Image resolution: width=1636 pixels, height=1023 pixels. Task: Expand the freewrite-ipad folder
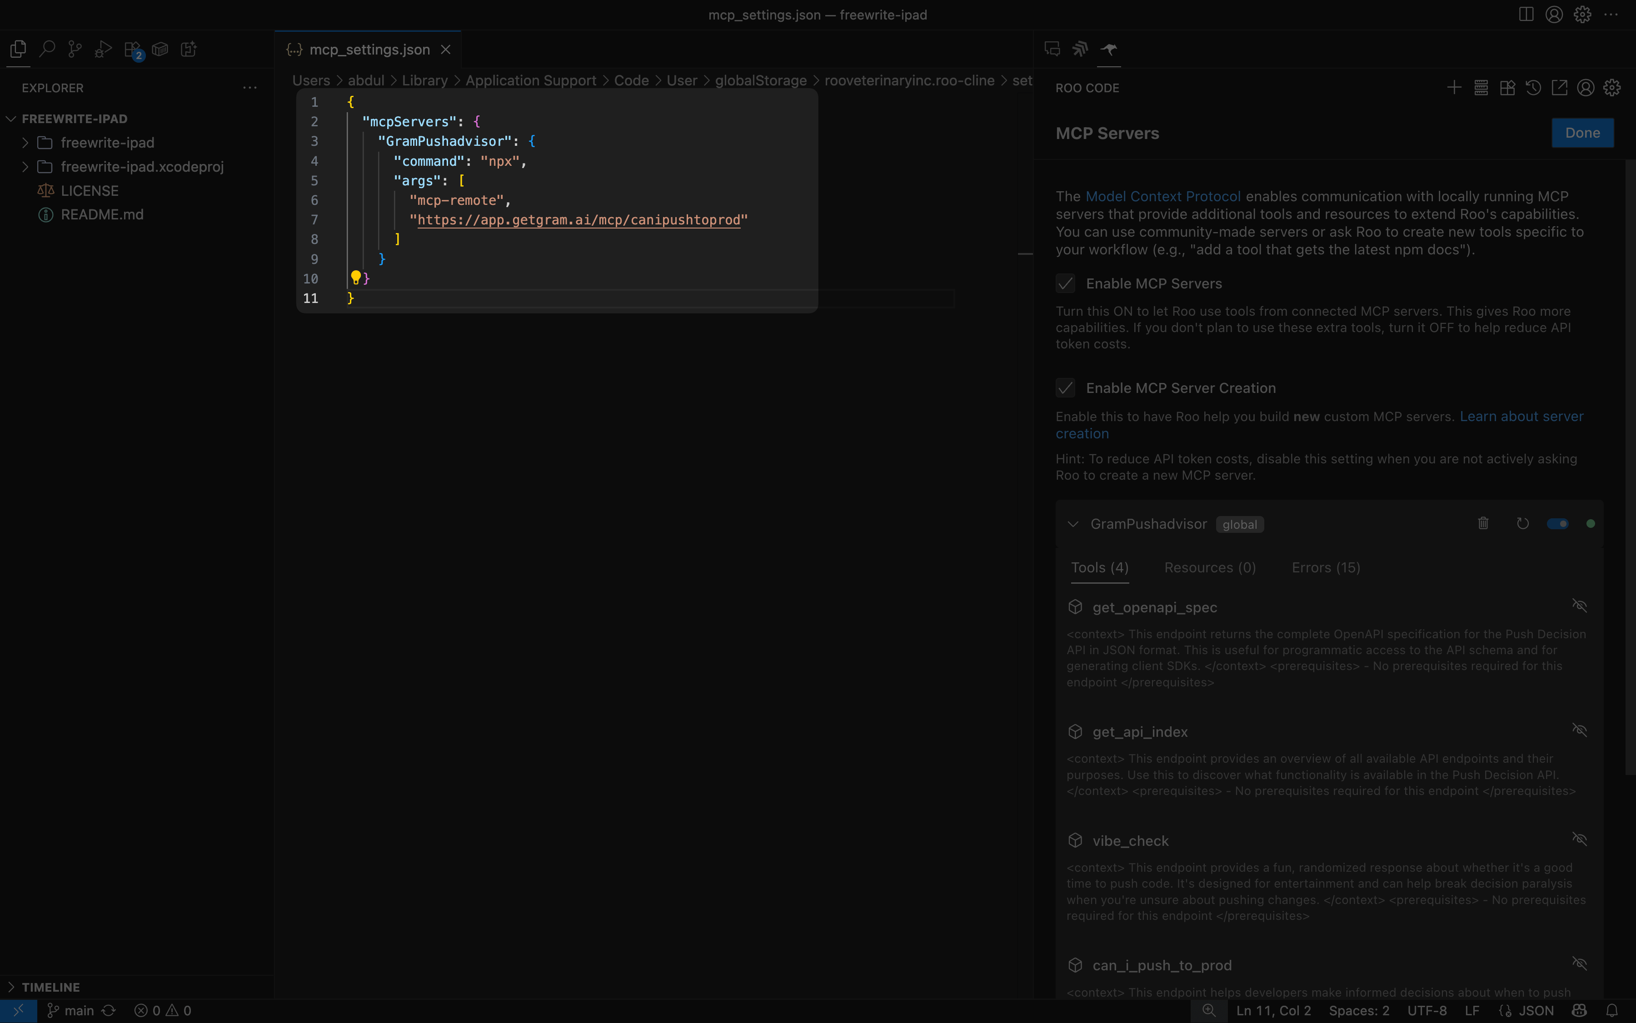click(25, 143)
